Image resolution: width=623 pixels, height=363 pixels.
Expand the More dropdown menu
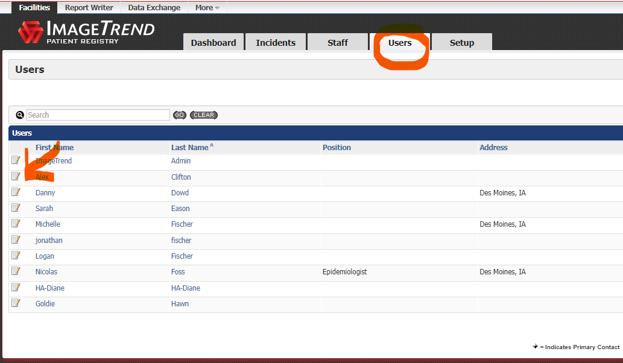tap(207, 8)
